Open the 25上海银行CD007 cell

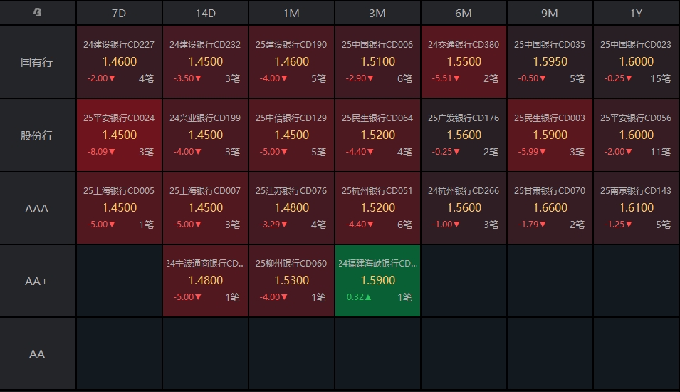coord(205,208)
